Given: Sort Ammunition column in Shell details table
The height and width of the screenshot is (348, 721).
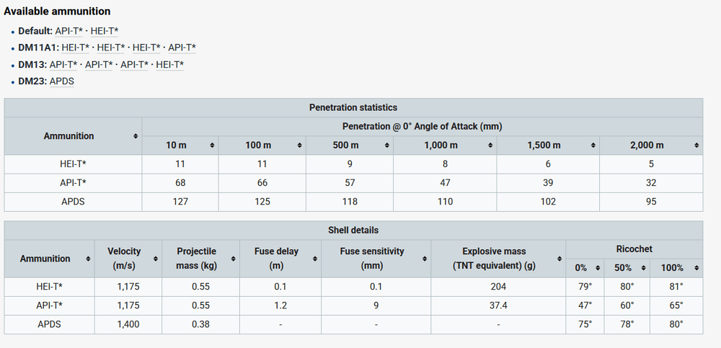Looking at the screenshot, I should pyautogui.click(x=88, y=259).
